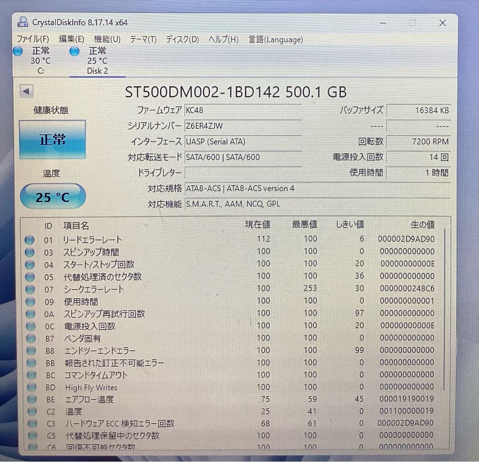Viewport: 479px width, 462px height.
Task: Click worst value 253 in シークエラーレート row
Action: pyautogui.click(x=310, y=288)
